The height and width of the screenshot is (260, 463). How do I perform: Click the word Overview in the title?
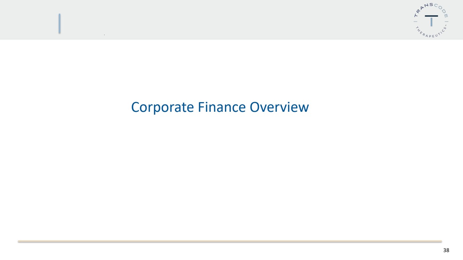280,107
